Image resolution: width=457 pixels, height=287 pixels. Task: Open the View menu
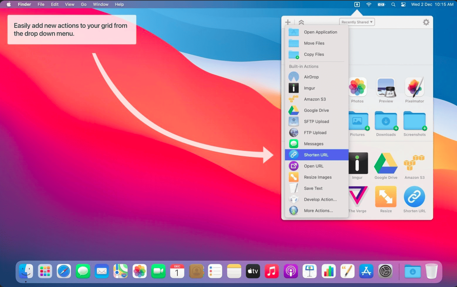[x=69, y=4]
